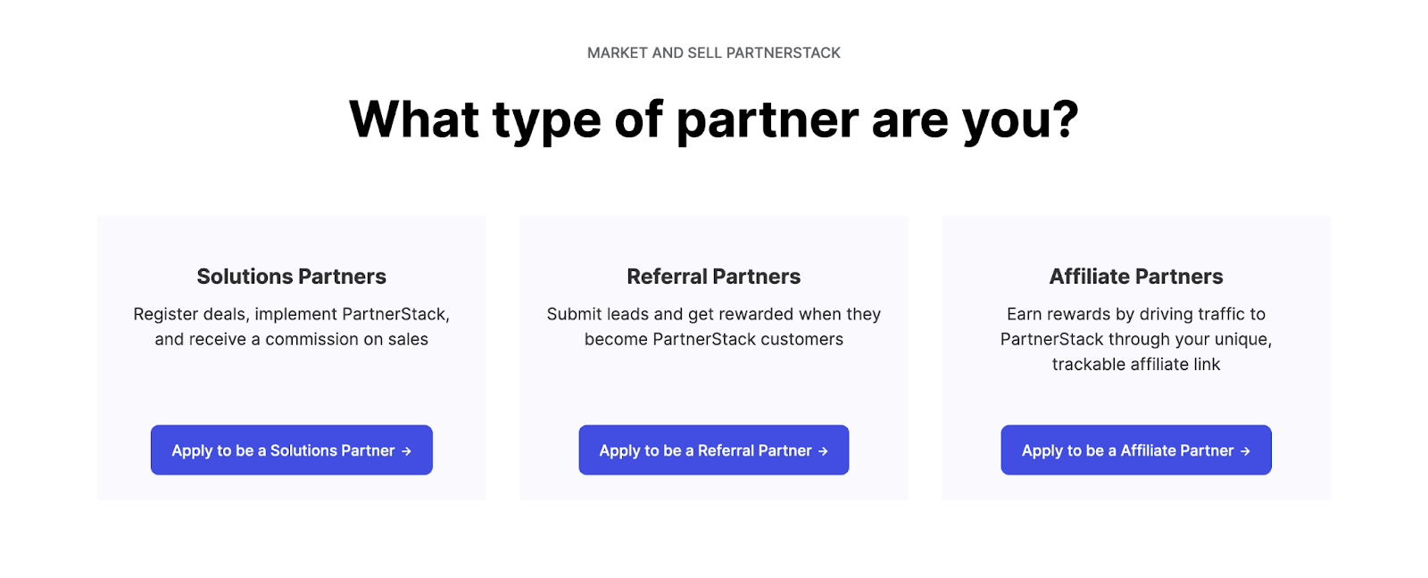
Task: Click Apply to be a Affiliate Partner
Action: point(1135,450)
